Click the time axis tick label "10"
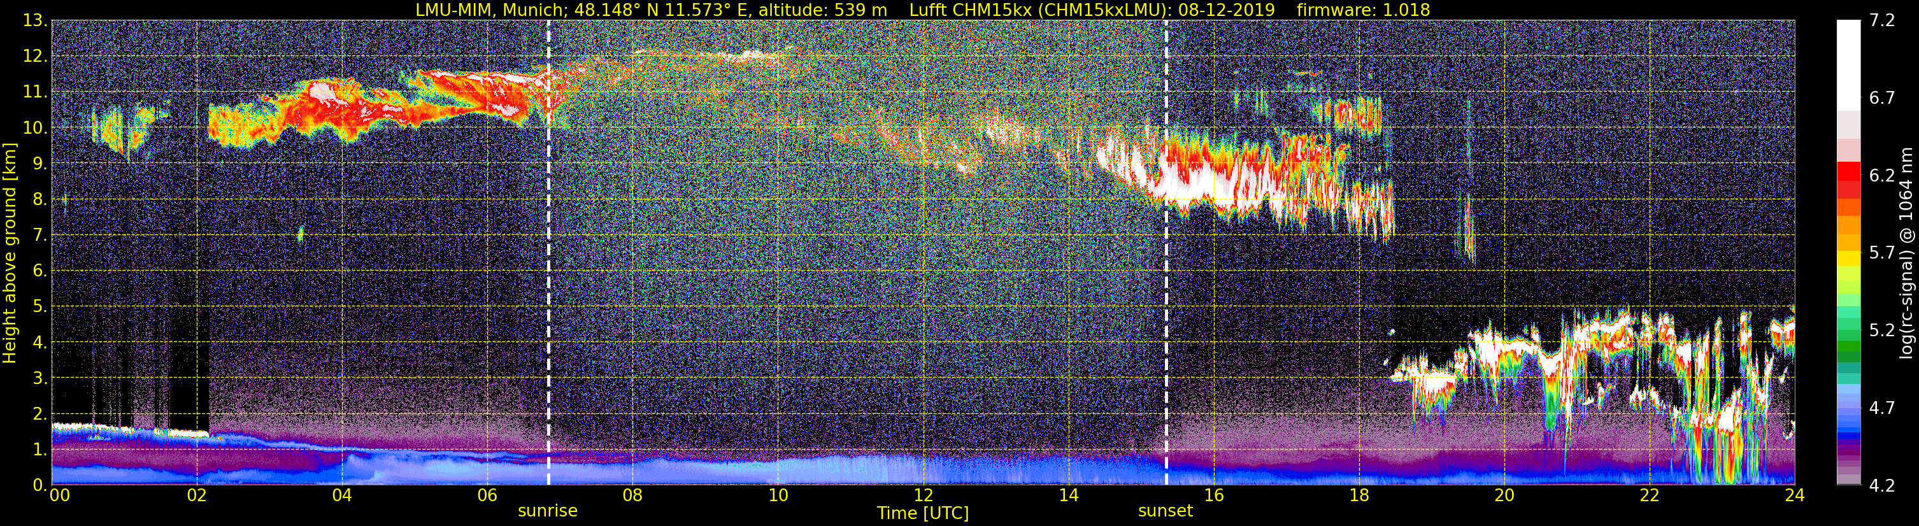 click(778, 495)
